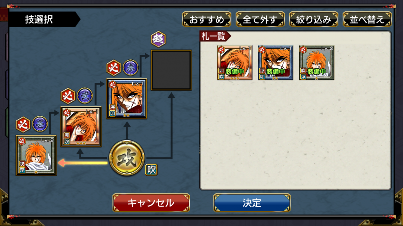Open the 絞り込み filter options
The image size is (403, 226).
tap(314, 19)
